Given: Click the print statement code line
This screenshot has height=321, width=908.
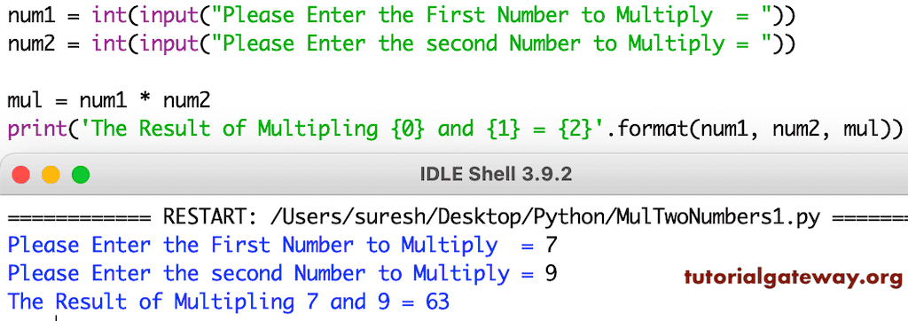Looking at the screenshot, I should 455,129.
